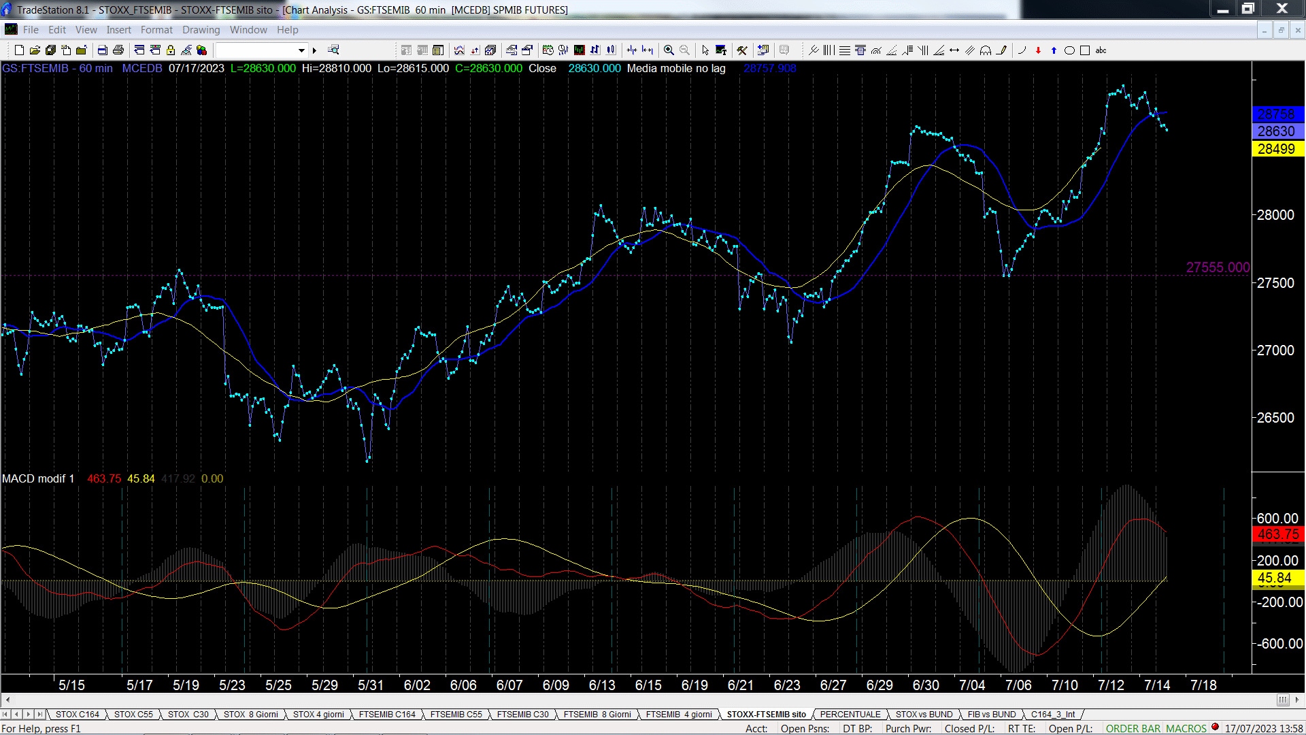Select the pencil trendline tool
The image size is (1306, 735).
pos(1001,50)
